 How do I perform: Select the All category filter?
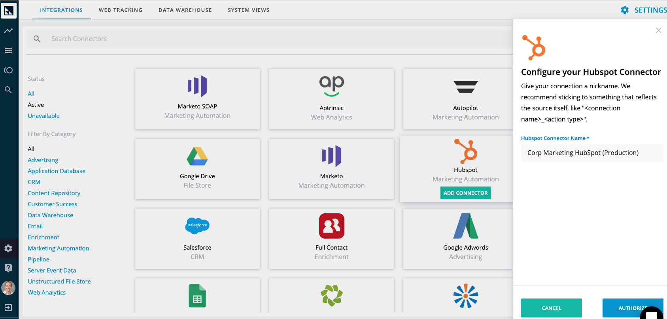tap(31, 149)
